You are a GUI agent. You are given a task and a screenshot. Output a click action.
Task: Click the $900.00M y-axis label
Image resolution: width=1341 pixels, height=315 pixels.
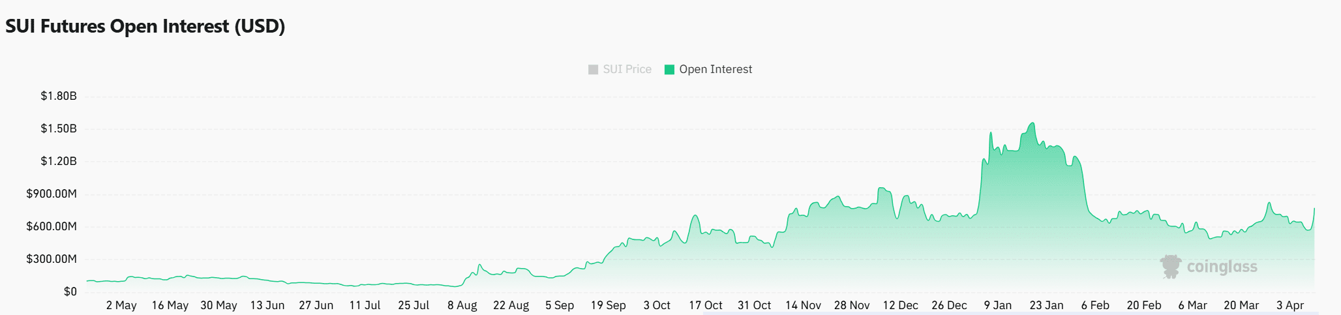pos(52,194)
